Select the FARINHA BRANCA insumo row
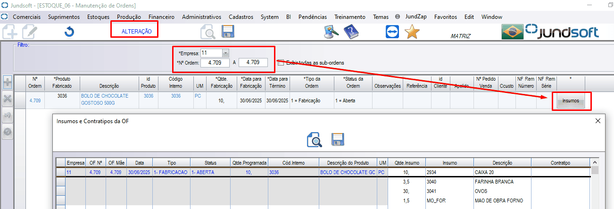Image resolution: width=614 pixels, height=209 pixels. coord(494,182)
